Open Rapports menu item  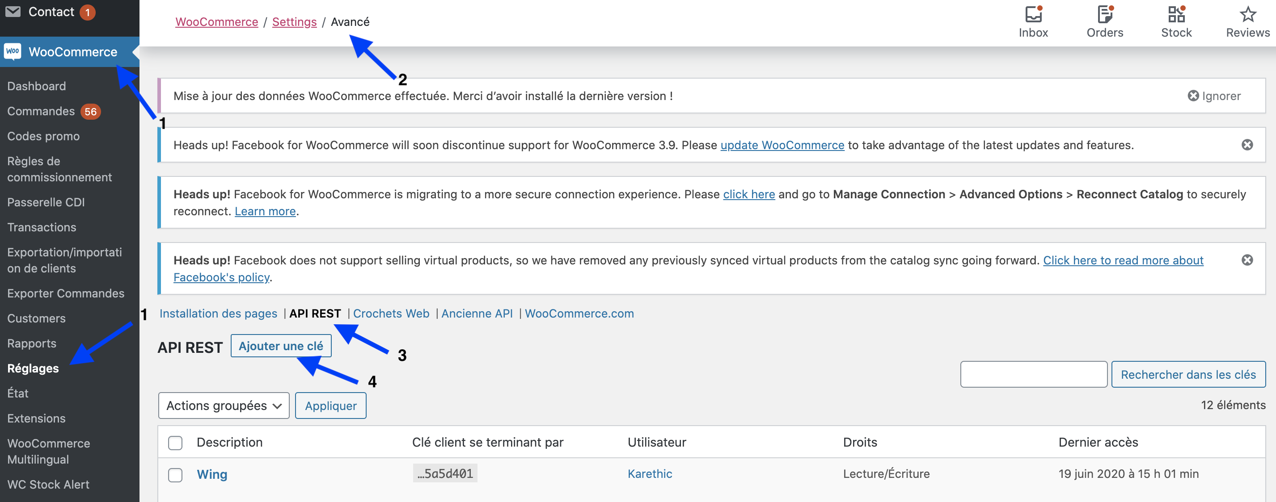pos(32,343)
